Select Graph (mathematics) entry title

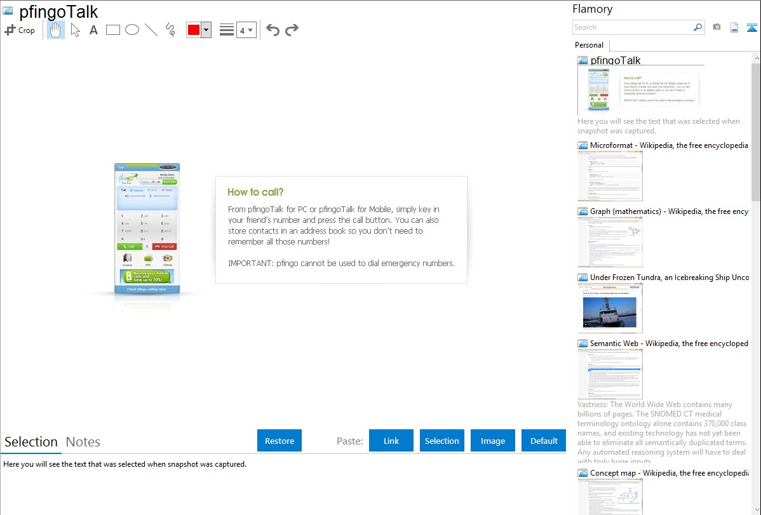(x=669, y=211)
